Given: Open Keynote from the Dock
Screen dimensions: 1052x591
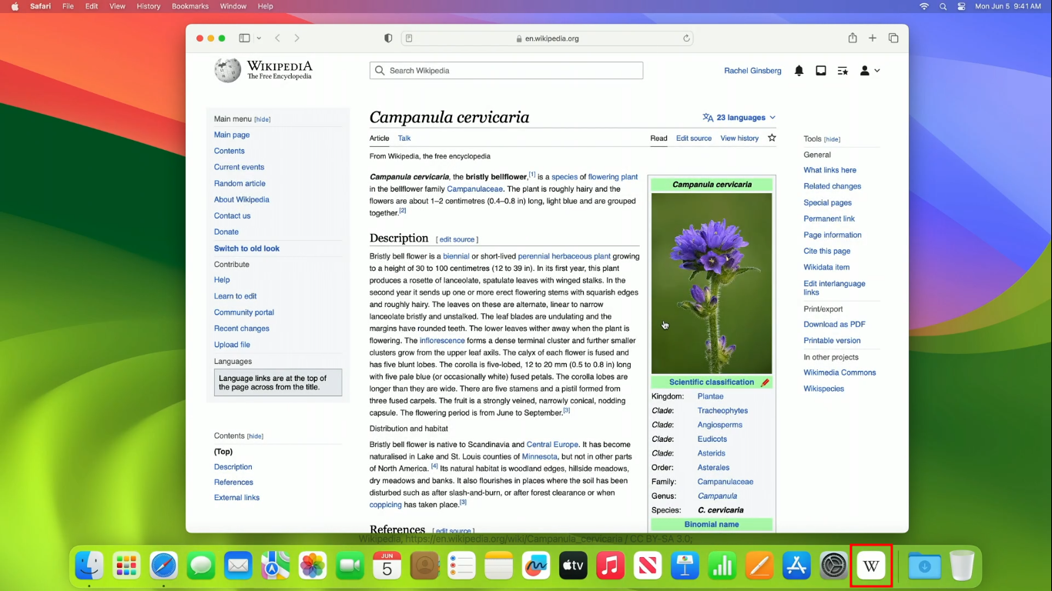Looking at the screenshot, I should [685, 566].
